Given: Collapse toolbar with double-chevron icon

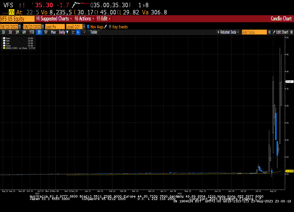Looking at the screenshot, I should (x=269, y=32).
